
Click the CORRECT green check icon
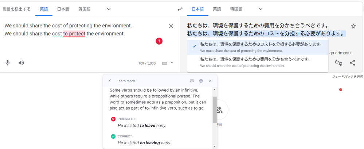point(113,137)
